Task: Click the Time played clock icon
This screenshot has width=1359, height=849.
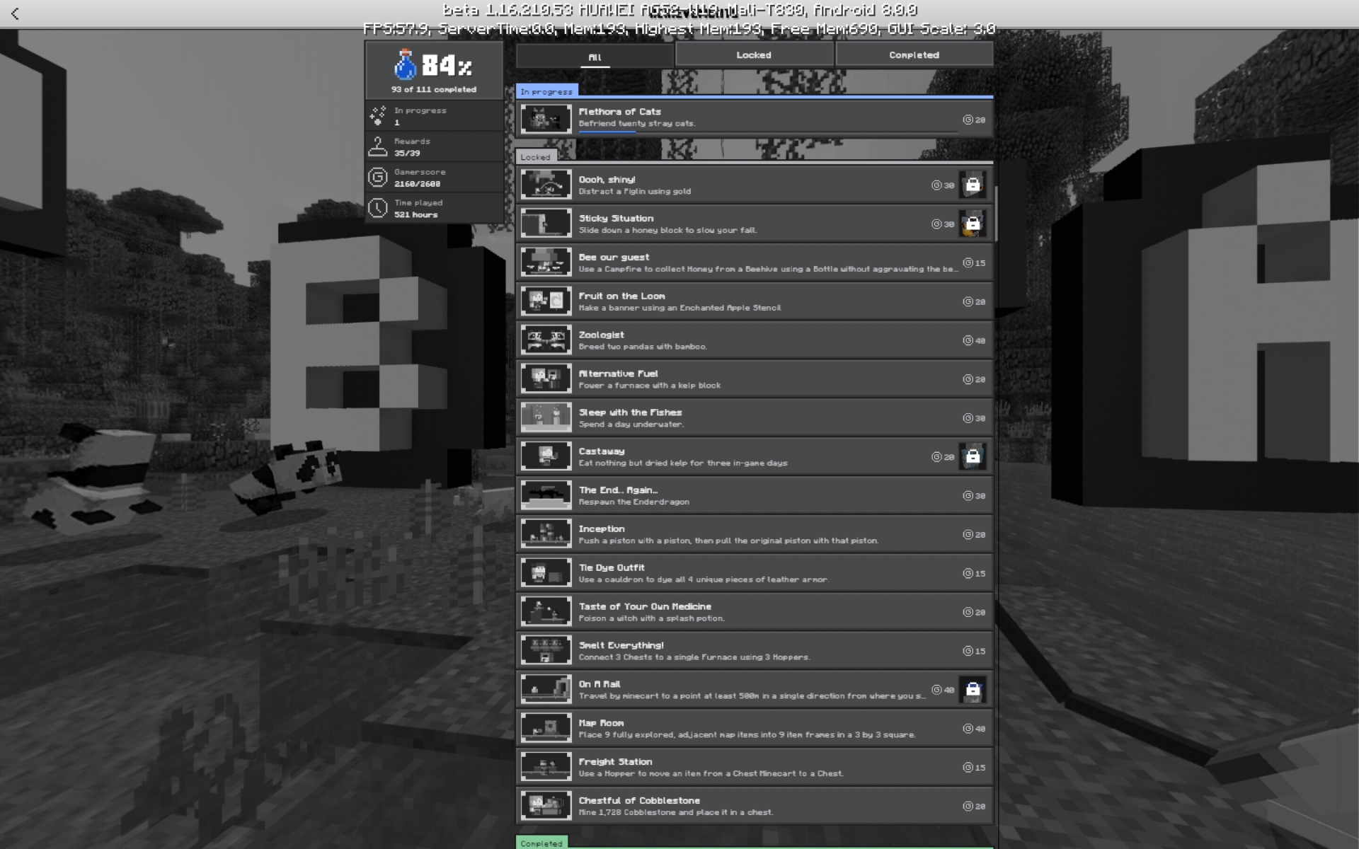Action: [378, 208]
